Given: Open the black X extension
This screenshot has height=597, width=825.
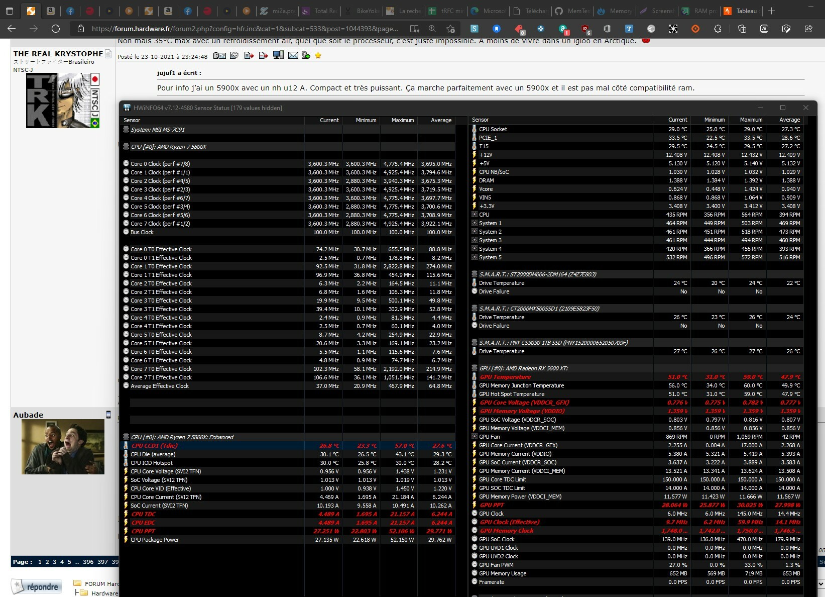Looking at the screenshot, I should click(673, 29).
